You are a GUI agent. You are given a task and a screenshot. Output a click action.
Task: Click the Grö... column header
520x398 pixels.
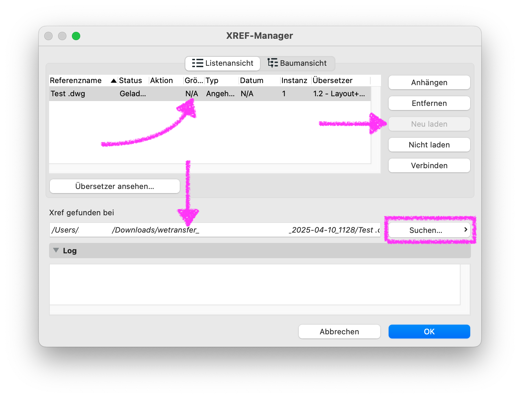tap(194, 81)
